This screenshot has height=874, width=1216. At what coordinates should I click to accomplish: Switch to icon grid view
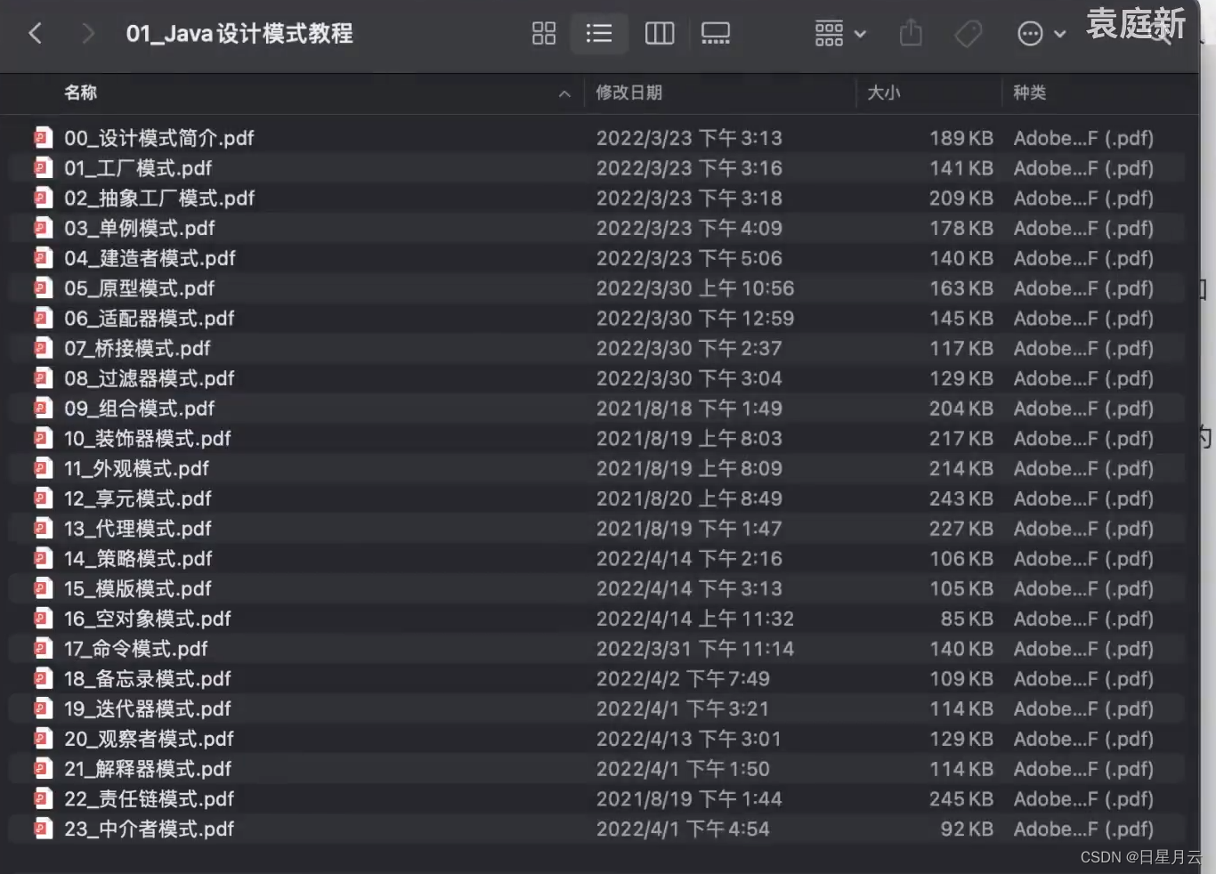544,34
